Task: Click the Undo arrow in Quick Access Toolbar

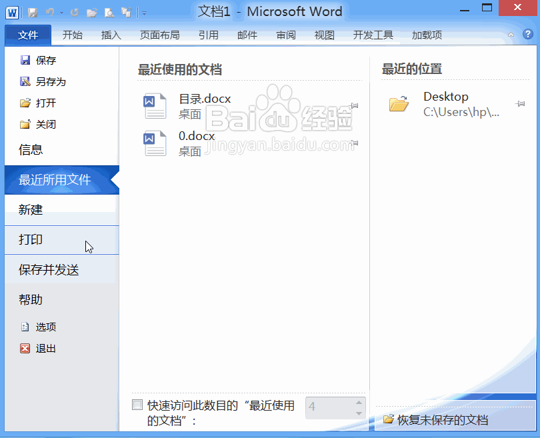Action: [x=50, y=13]
